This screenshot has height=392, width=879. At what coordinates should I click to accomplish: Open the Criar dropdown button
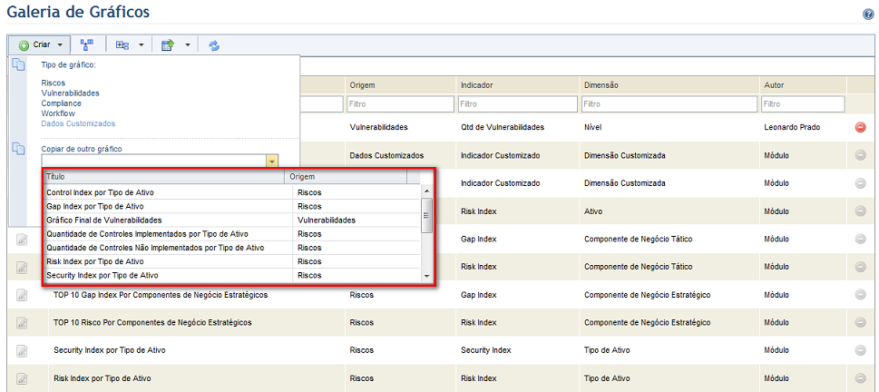click(39, 44)
